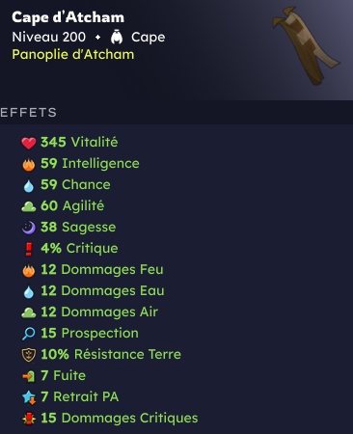Click the flame icon beside Intelligence
The height and width of the screenshot is (434, 353).
coord(29,164)
